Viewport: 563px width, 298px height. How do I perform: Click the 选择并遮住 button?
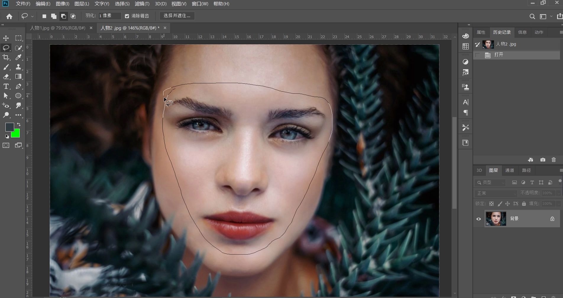click(x=177, y=16)
